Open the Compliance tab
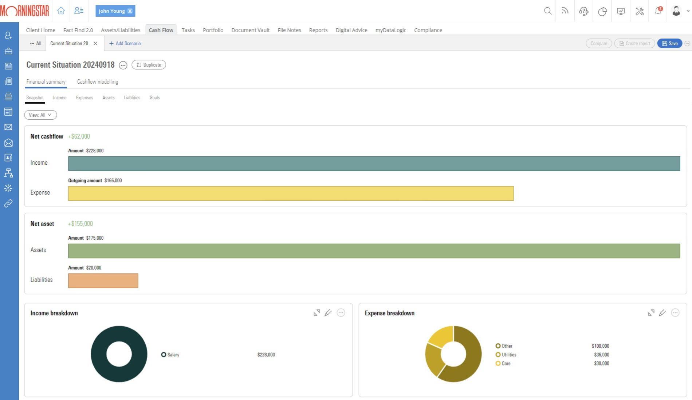The image size is (692, 400). [428, 30]
